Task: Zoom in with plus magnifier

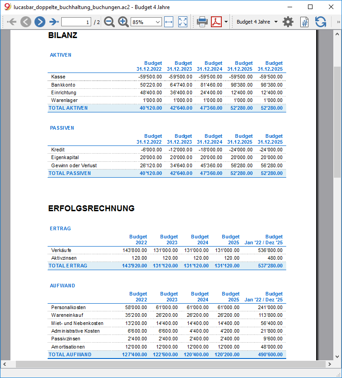Action: [x=123, y=22]
